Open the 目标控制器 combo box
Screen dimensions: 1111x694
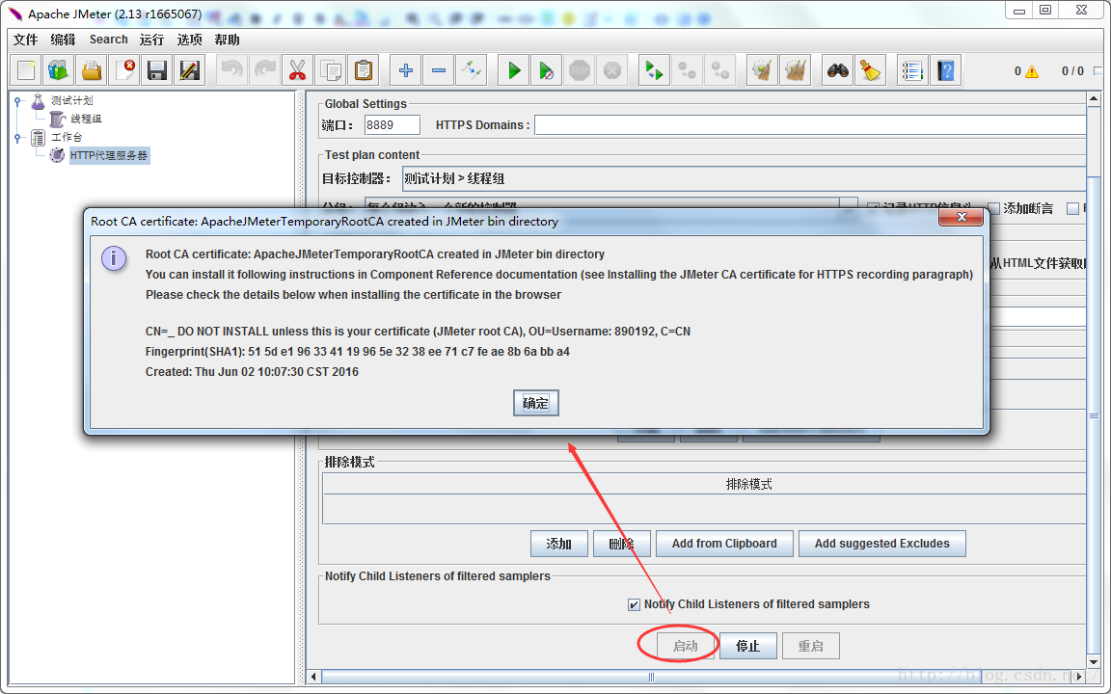click(744, 178)
